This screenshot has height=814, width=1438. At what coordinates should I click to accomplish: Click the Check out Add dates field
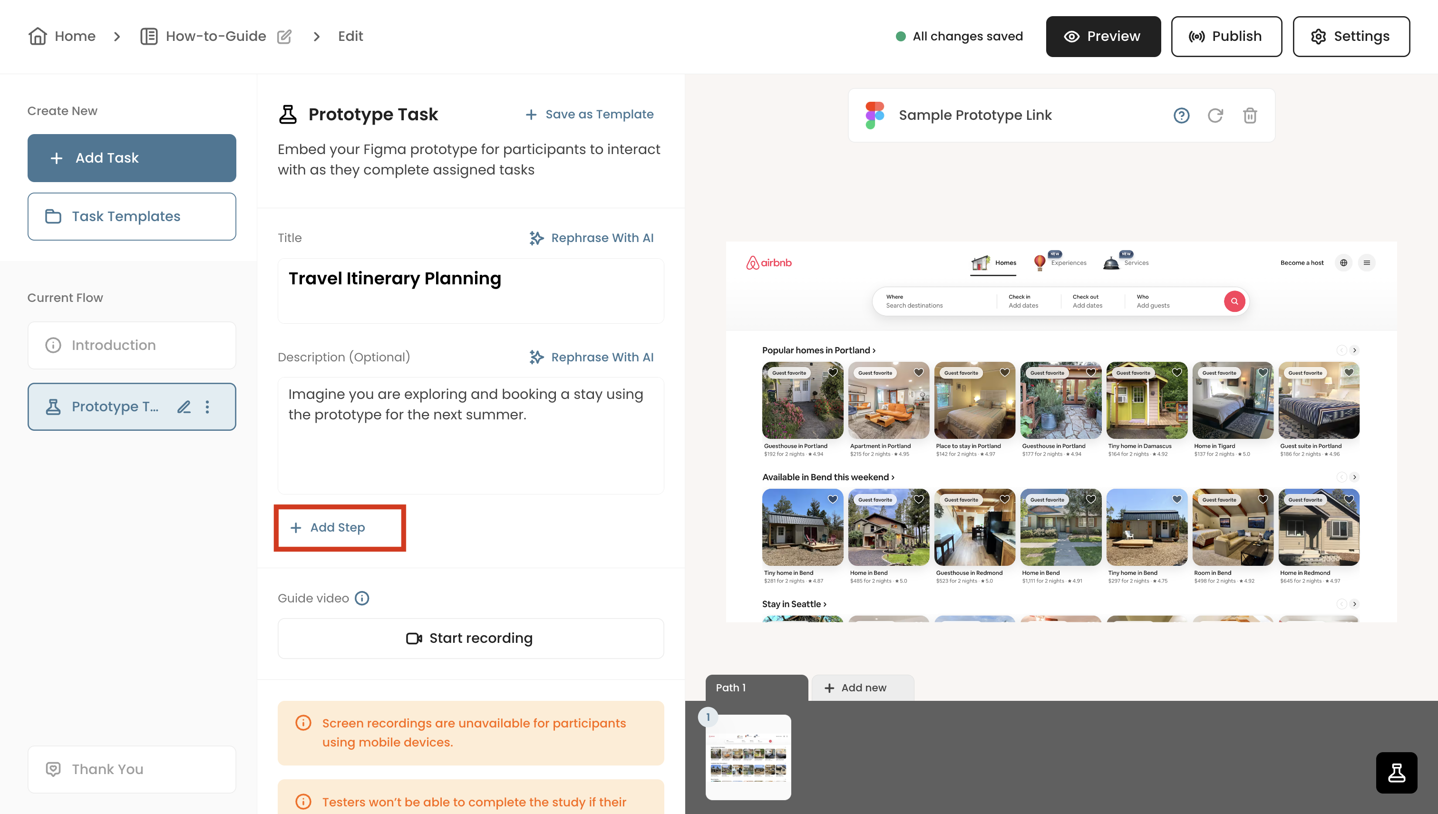(1092, 301)
